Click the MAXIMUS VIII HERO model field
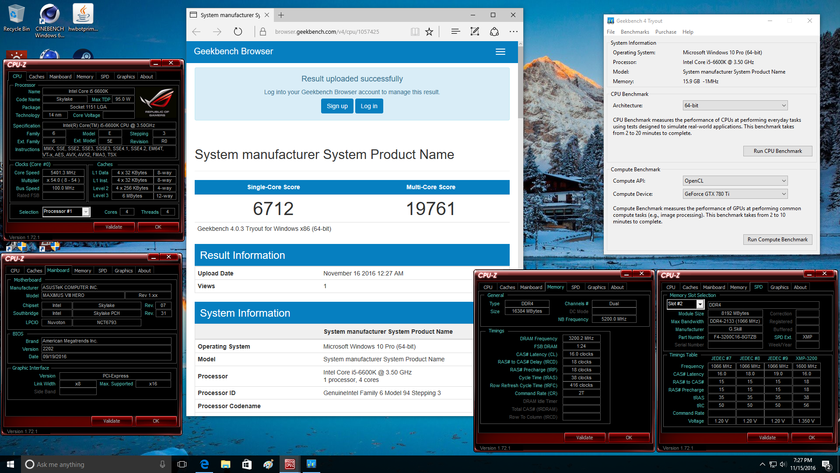This screenshot has height=473, width=840. coord(83,296)
